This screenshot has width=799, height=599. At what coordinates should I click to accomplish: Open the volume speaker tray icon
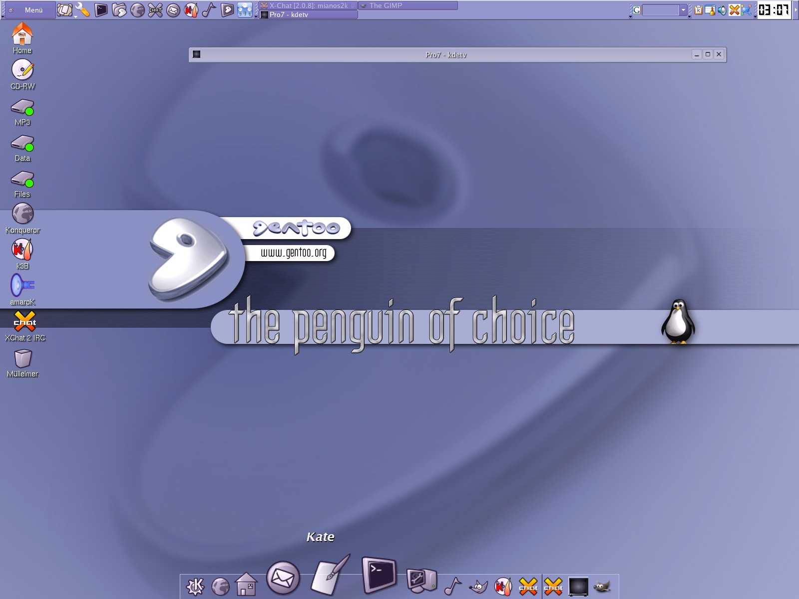click(x=722, y=10)
